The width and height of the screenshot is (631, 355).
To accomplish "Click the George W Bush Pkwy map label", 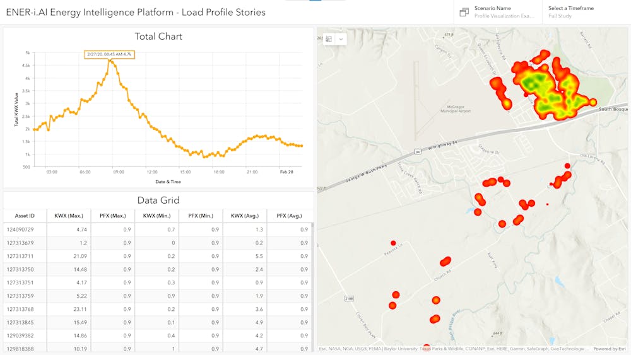I will [x=366, y=173].
